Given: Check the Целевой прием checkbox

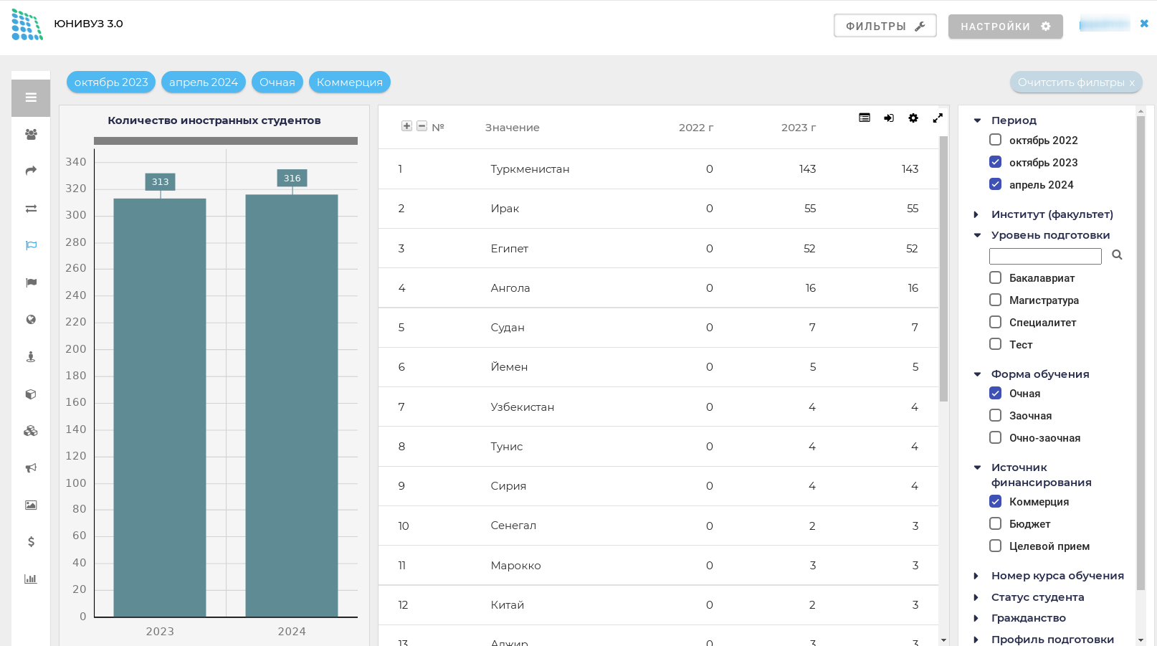Looking at the screenshot, I should coord(996,546).
